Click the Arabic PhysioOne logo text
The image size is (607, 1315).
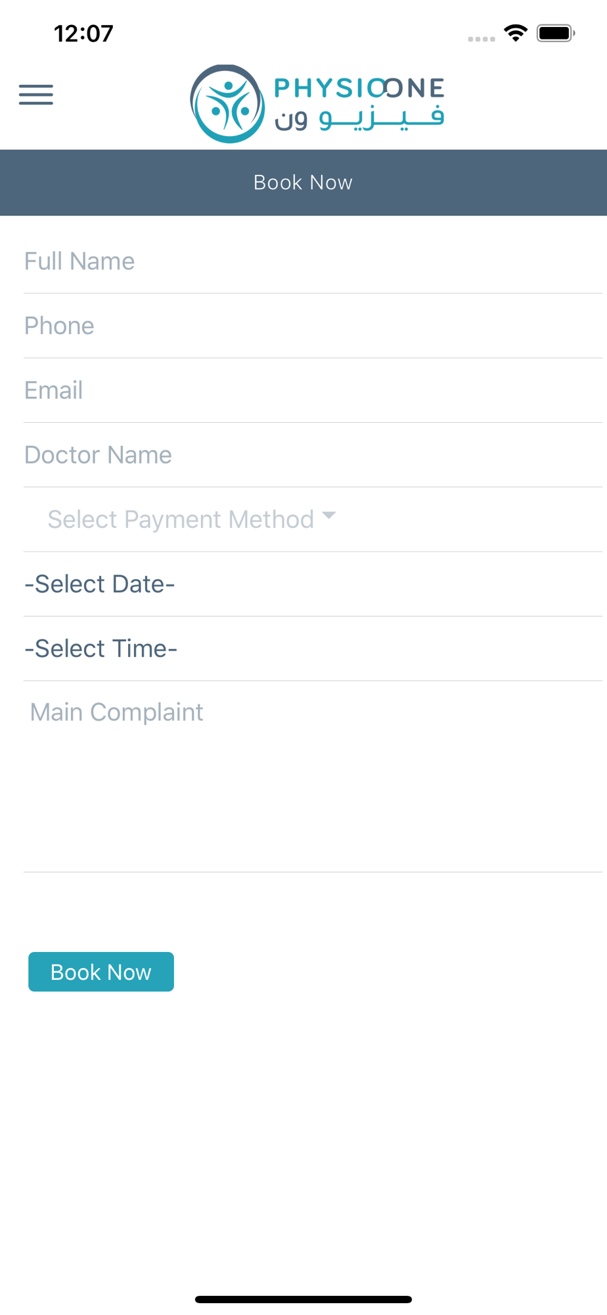(359, 120)
